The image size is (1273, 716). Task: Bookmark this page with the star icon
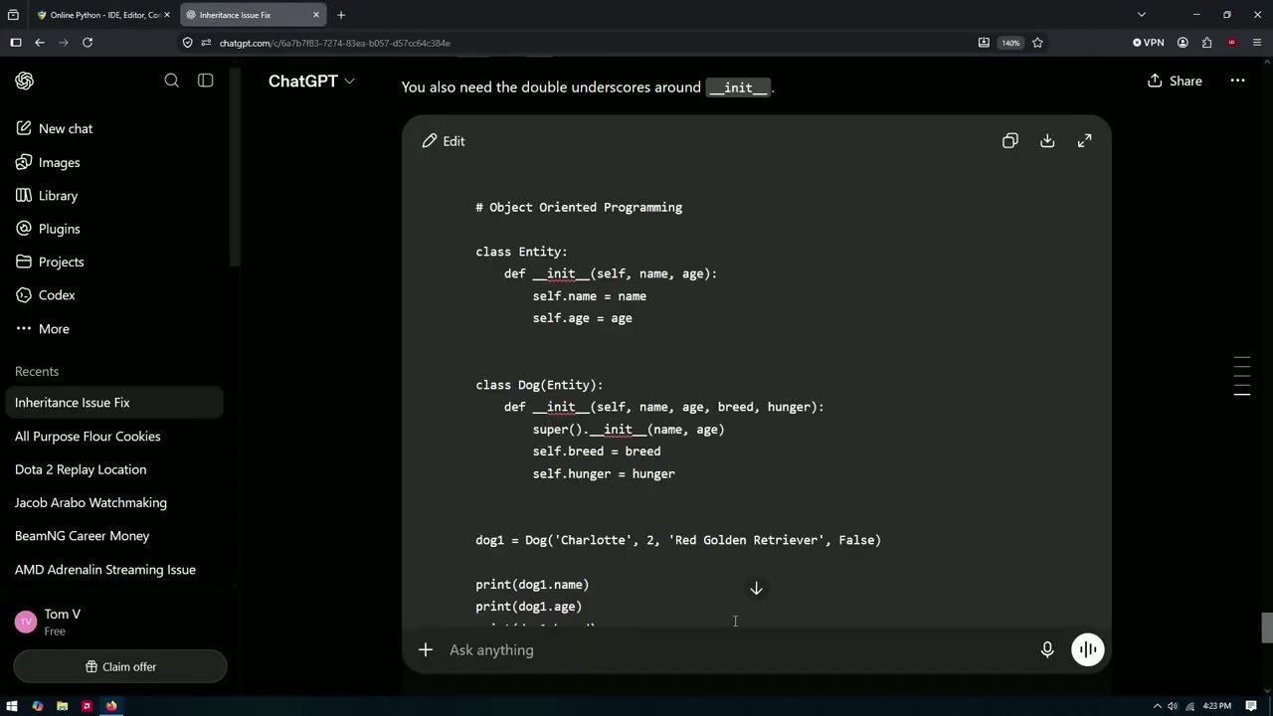[x=1037, y=43]
